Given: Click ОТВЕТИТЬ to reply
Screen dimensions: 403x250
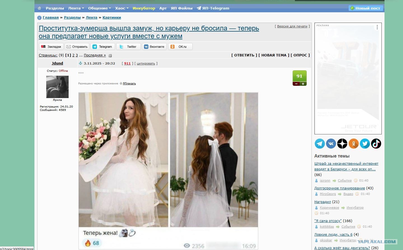Looking at the screenshot, I should click(x=244, y=55).
